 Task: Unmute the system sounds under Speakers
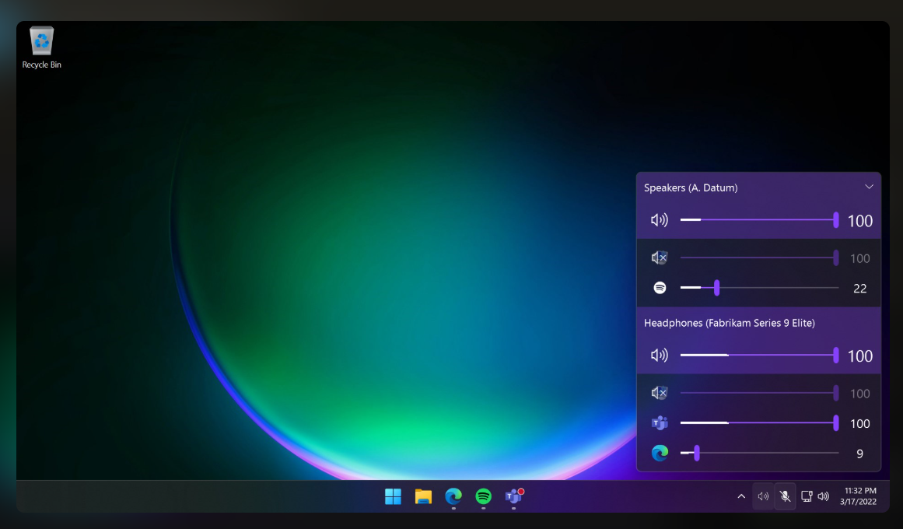(660, 257)
